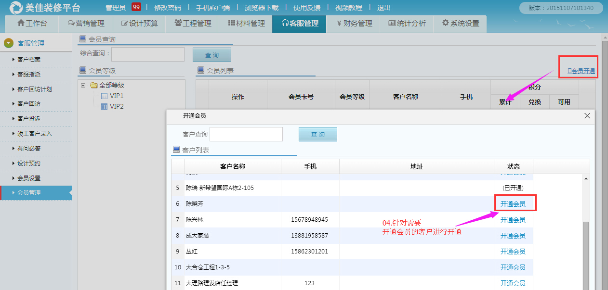Close the 开通会员 dialog

[587, 116]
